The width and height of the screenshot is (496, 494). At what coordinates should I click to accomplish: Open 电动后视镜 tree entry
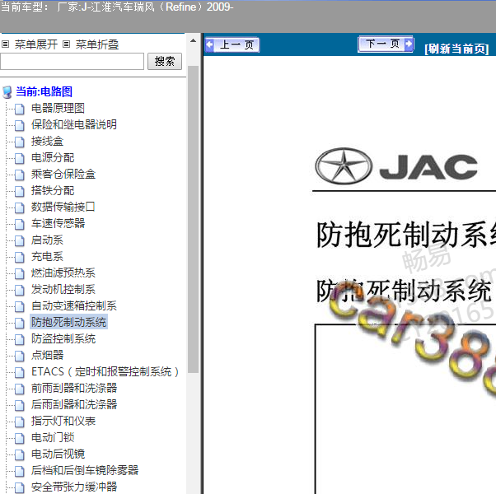58,454
